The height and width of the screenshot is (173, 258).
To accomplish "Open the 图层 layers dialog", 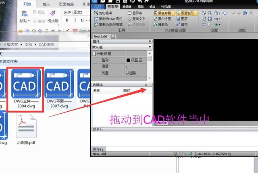I will [182, 19].
